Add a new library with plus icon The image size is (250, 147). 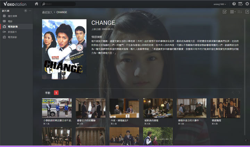(25, 11)
